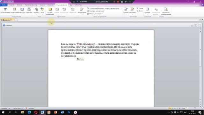Open Task View on the taskbar
The image size is (204, 115).
[x=16, y=112]
